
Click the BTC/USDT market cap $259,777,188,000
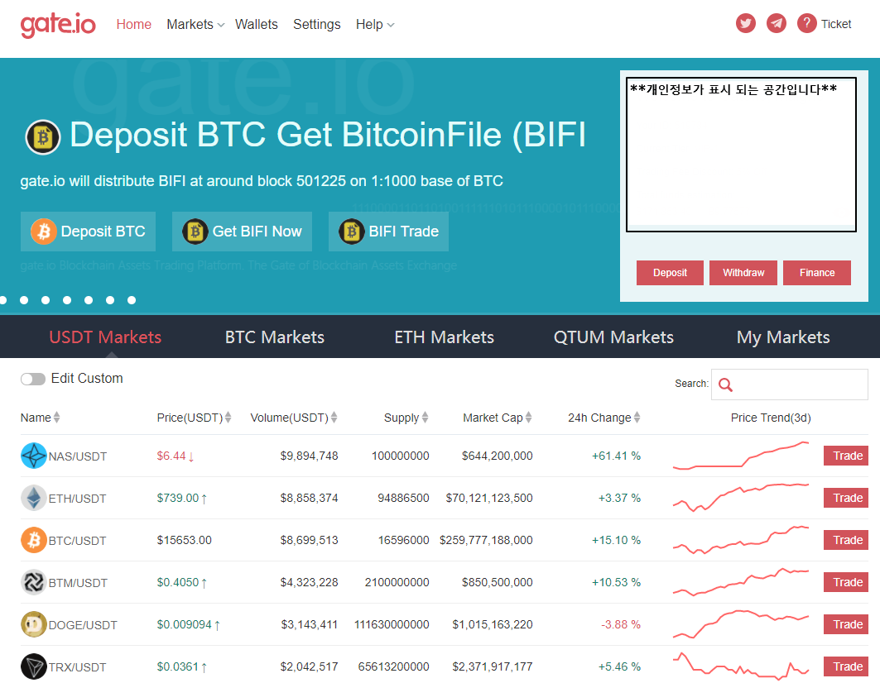coord(486,540)
